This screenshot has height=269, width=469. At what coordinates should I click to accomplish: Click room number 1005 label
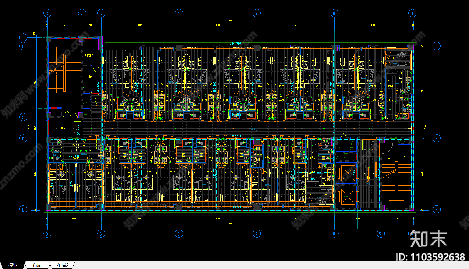[x=312, y=172]
